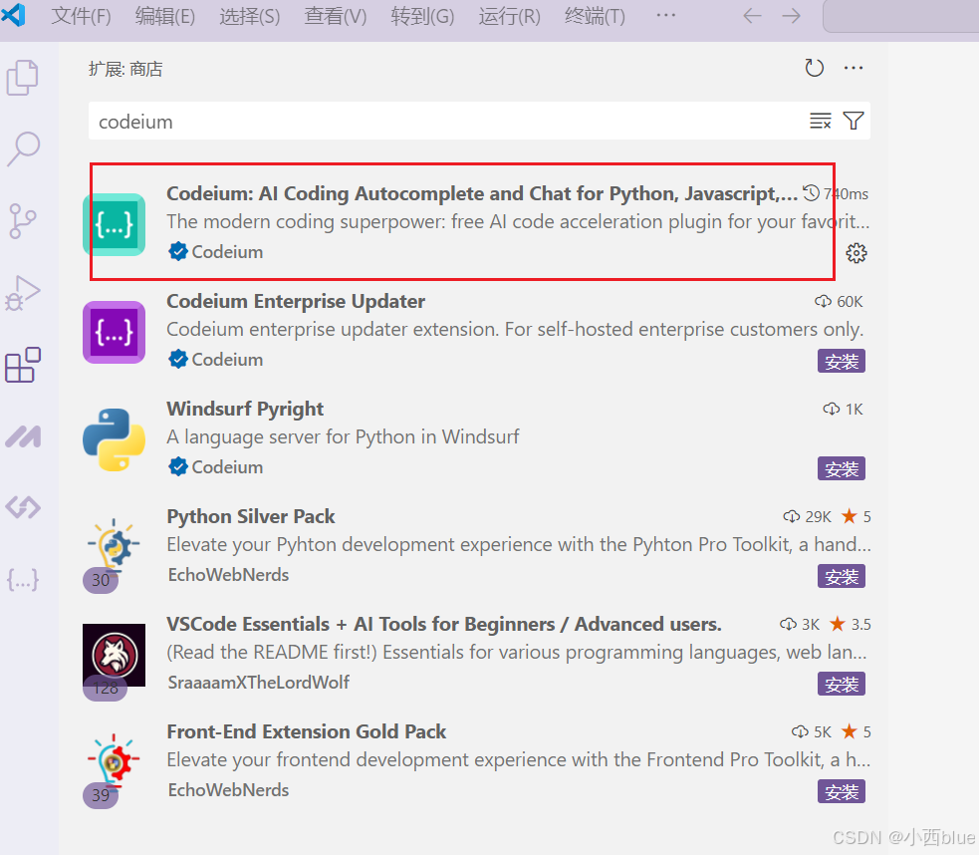Open the Explorer view in activity bar

pos(23,78)
